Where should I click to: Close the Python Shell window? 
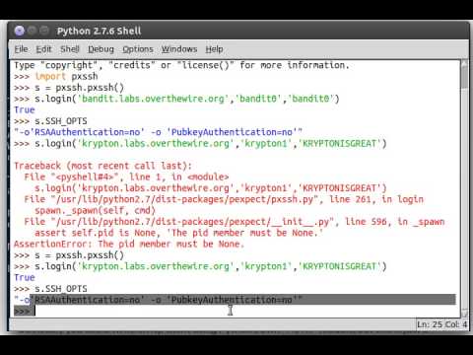coord(20,31)
